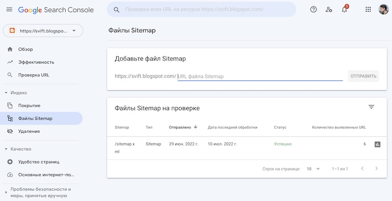Click the Sitemap column header

point(122,127)
